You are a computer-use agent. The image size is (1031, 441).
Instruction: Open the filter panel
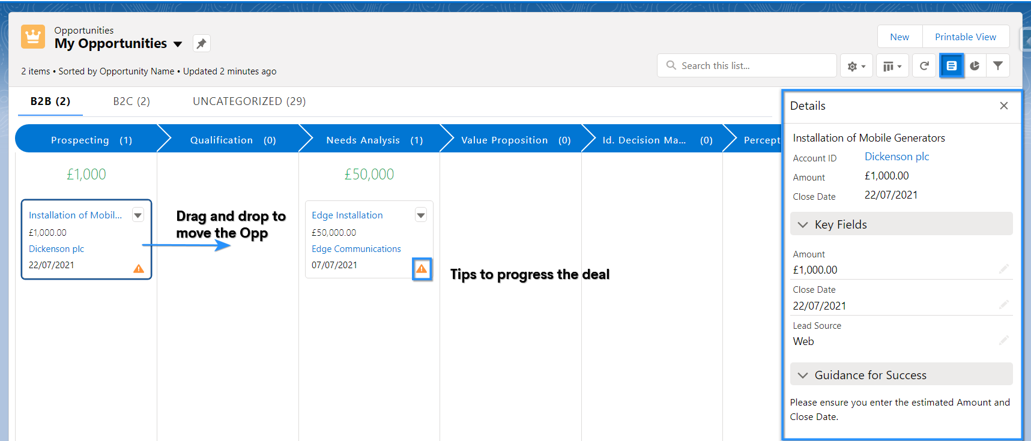coord(997,65)
